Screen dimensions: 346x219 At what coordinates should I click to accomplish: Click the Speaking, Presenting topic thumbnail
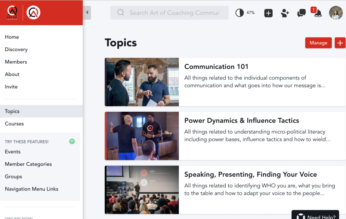pos(142,190)
